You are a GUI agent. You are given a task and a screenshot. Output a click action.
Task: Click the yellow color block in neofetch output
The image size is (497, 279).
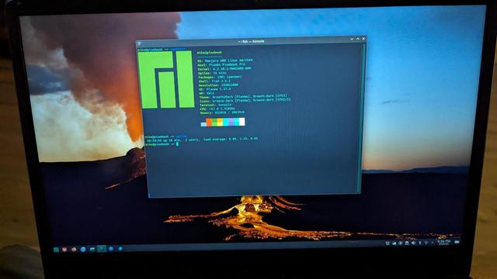(x=220, y=122)
